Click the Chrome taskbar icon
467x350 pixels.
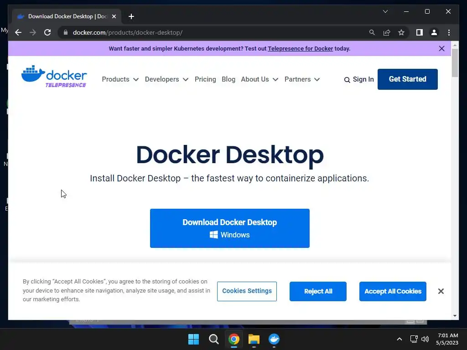coord(234,339)
